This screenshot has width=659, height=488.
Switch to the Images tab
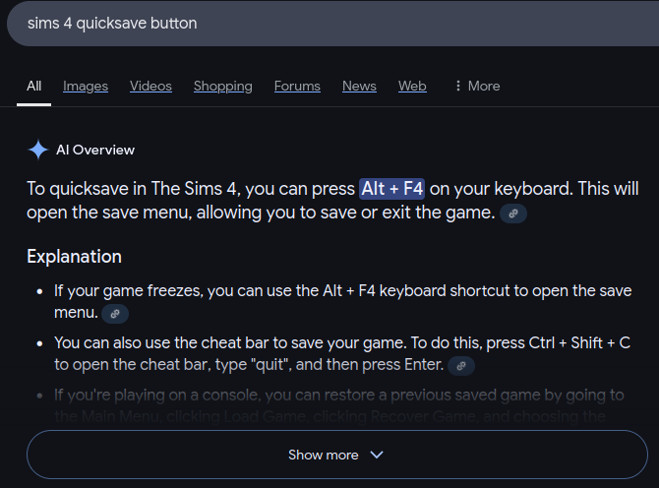click(86, 86)
